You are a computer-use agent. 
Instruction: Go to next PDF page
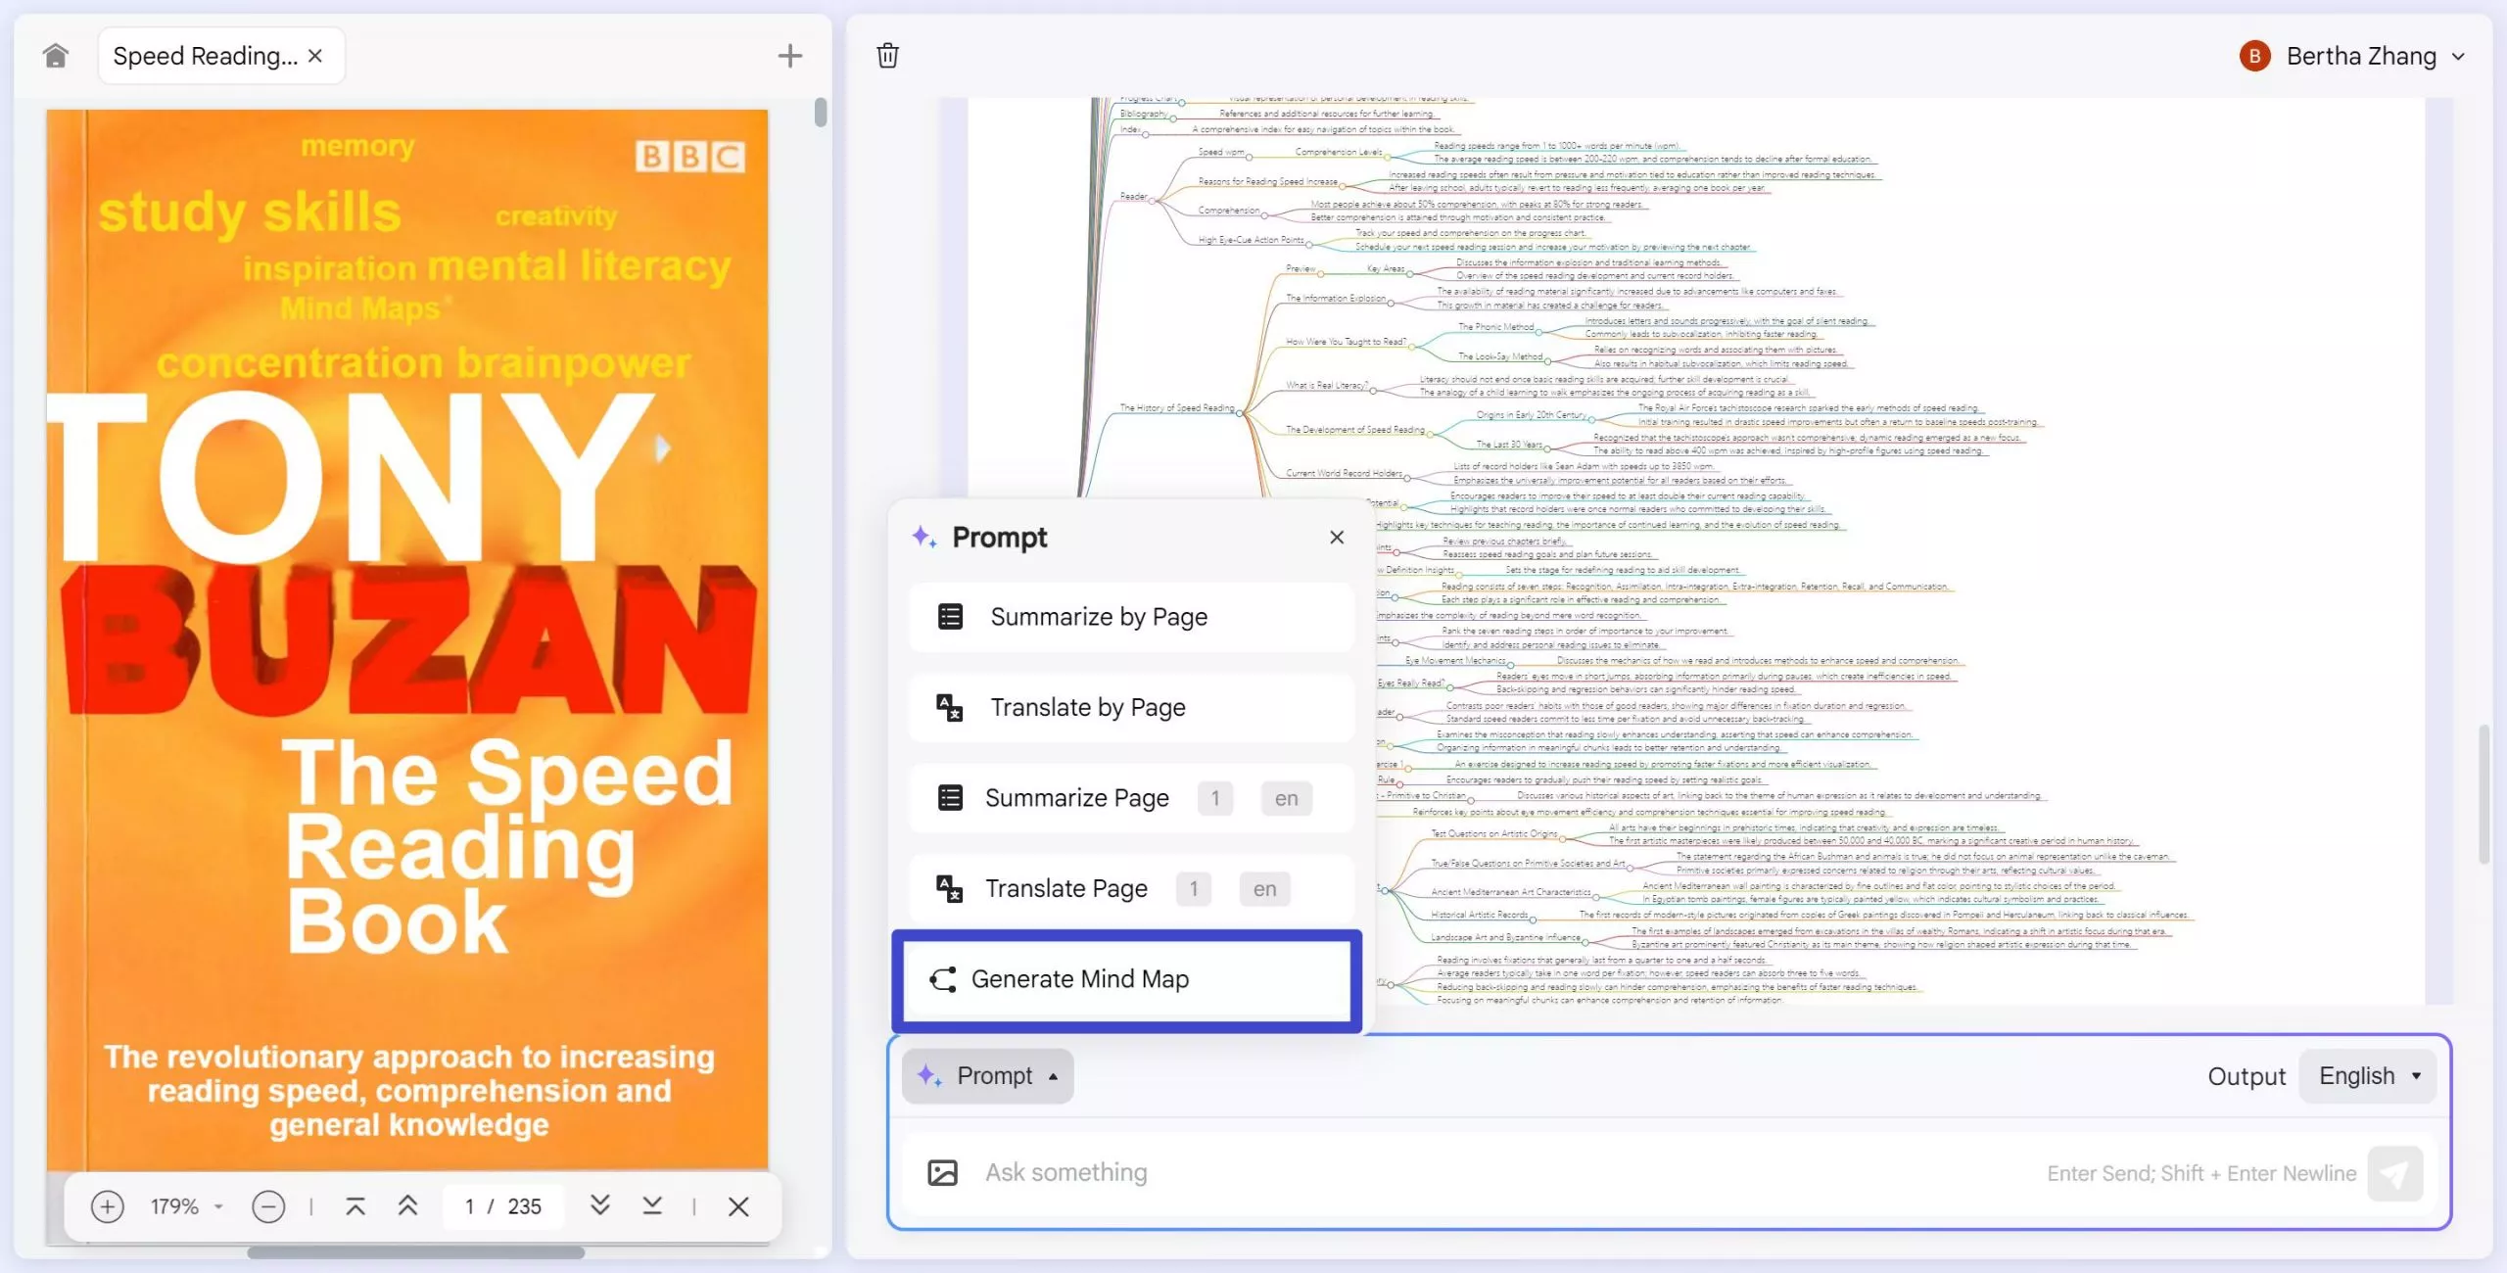coord(600,1206)
